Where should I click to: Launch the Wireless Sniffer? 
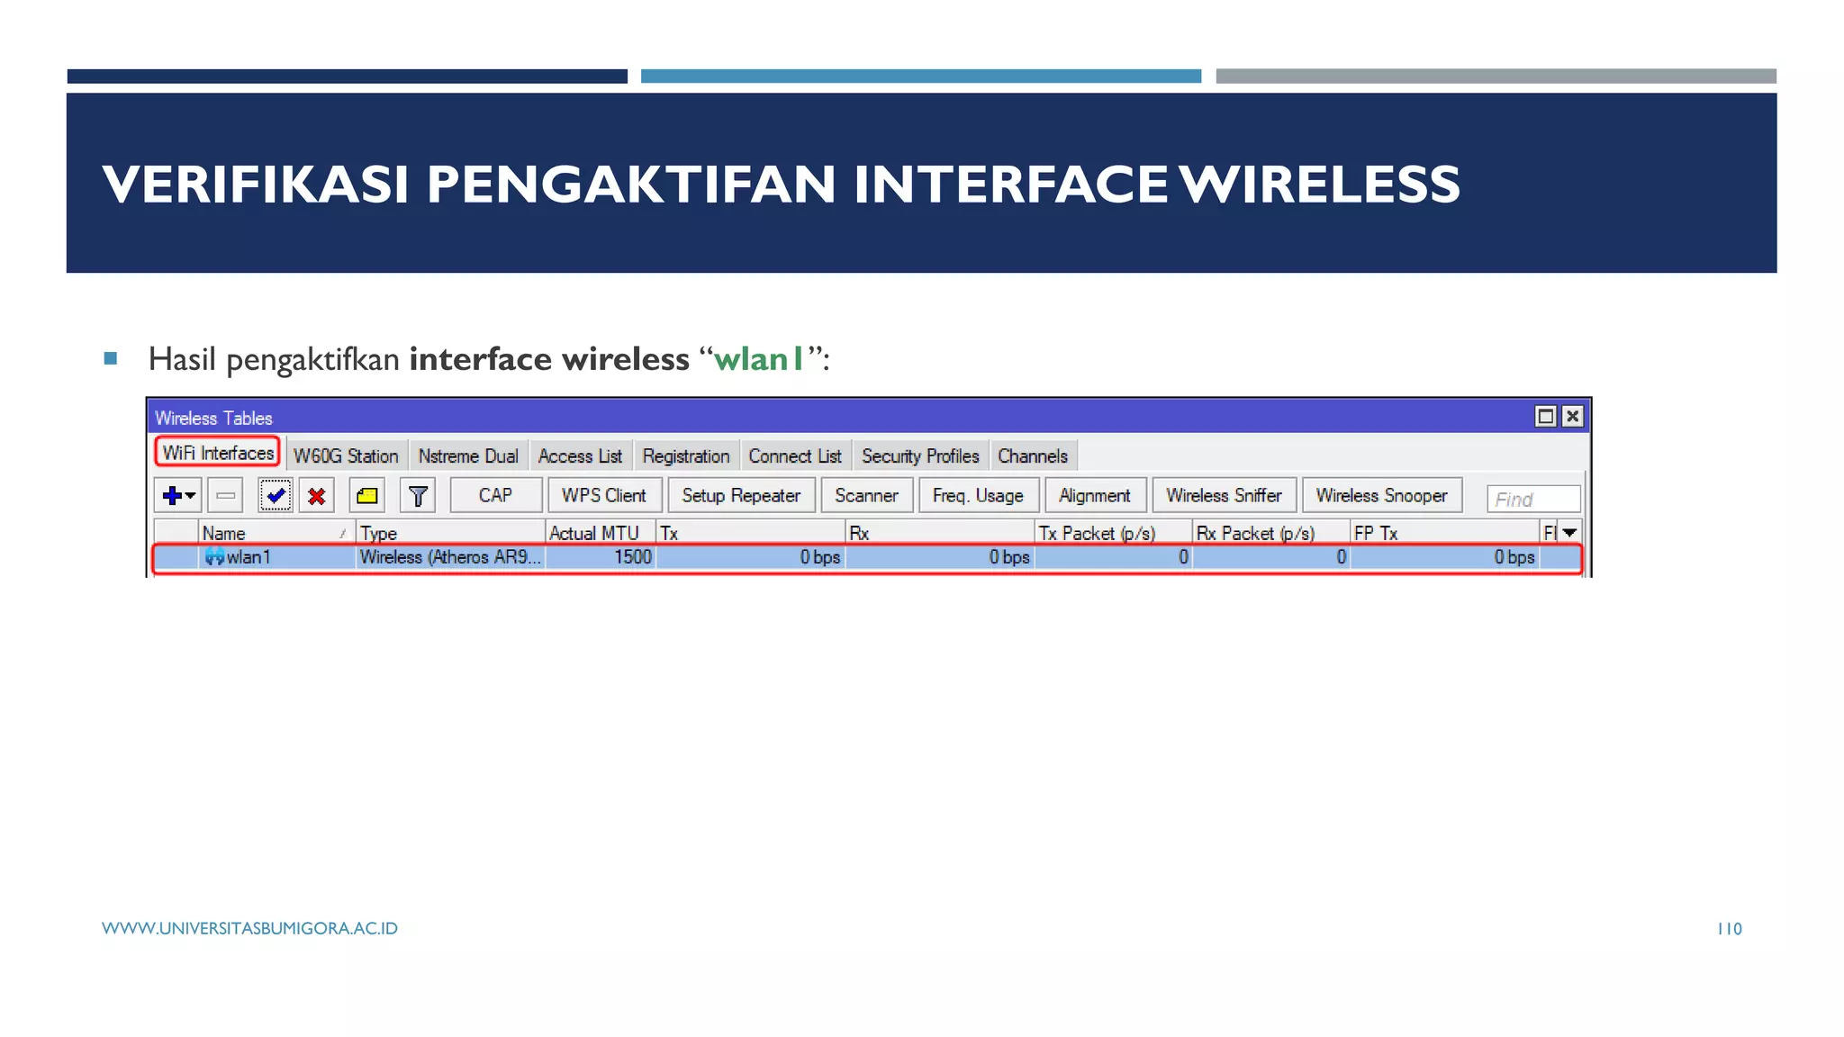pos(1224,495)
